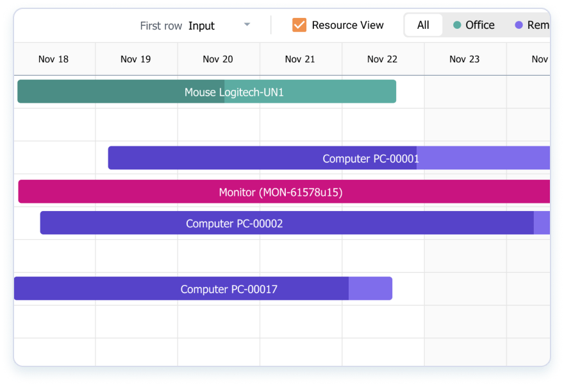Click the green Office color dot

[x=457, y=25]
